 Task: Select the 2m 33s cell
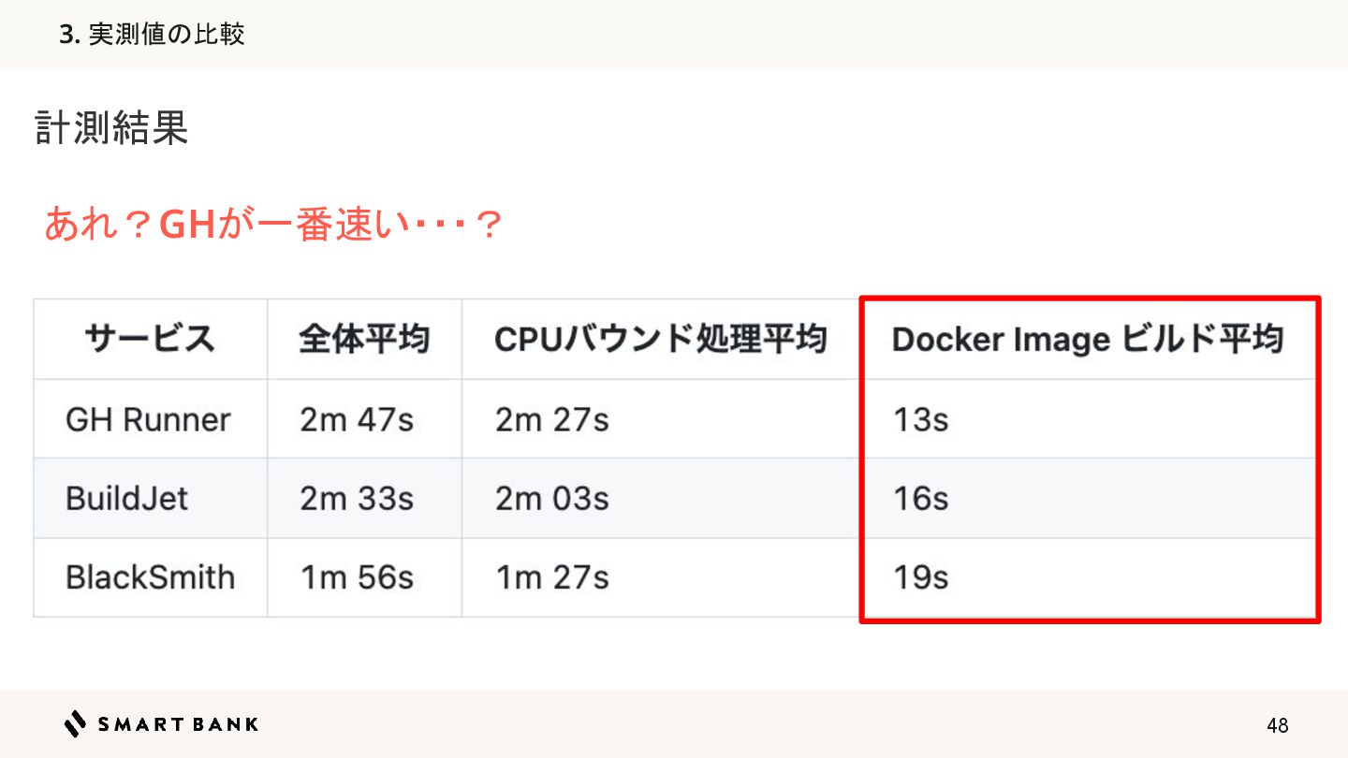pyautogui.click(x=357, y=498)
